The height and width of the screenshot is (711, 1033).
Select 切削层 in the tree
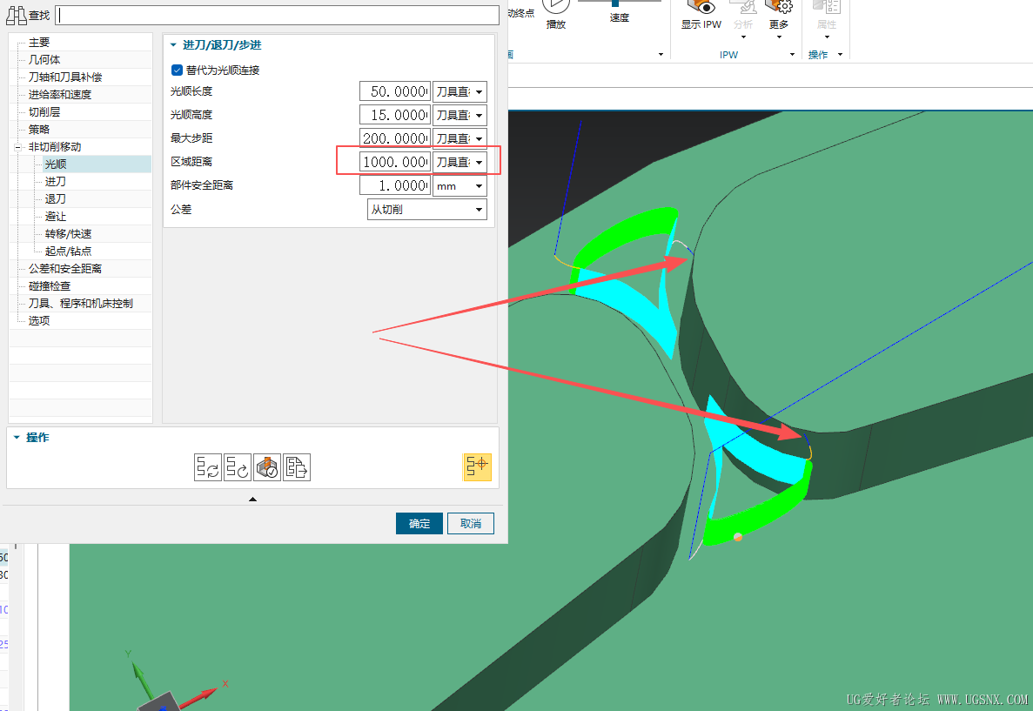[44, 112]
